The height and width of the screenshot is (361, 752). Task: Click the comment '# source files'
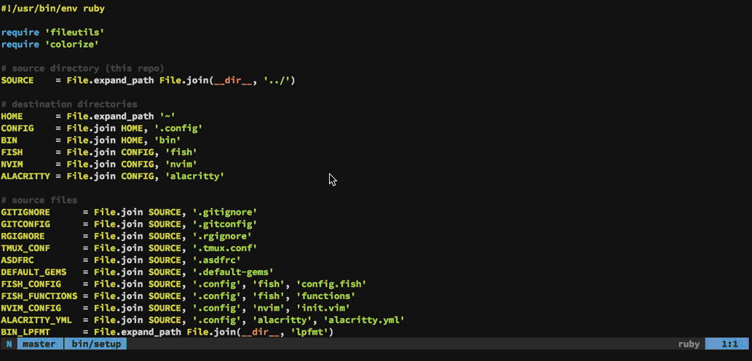[39, 200]
